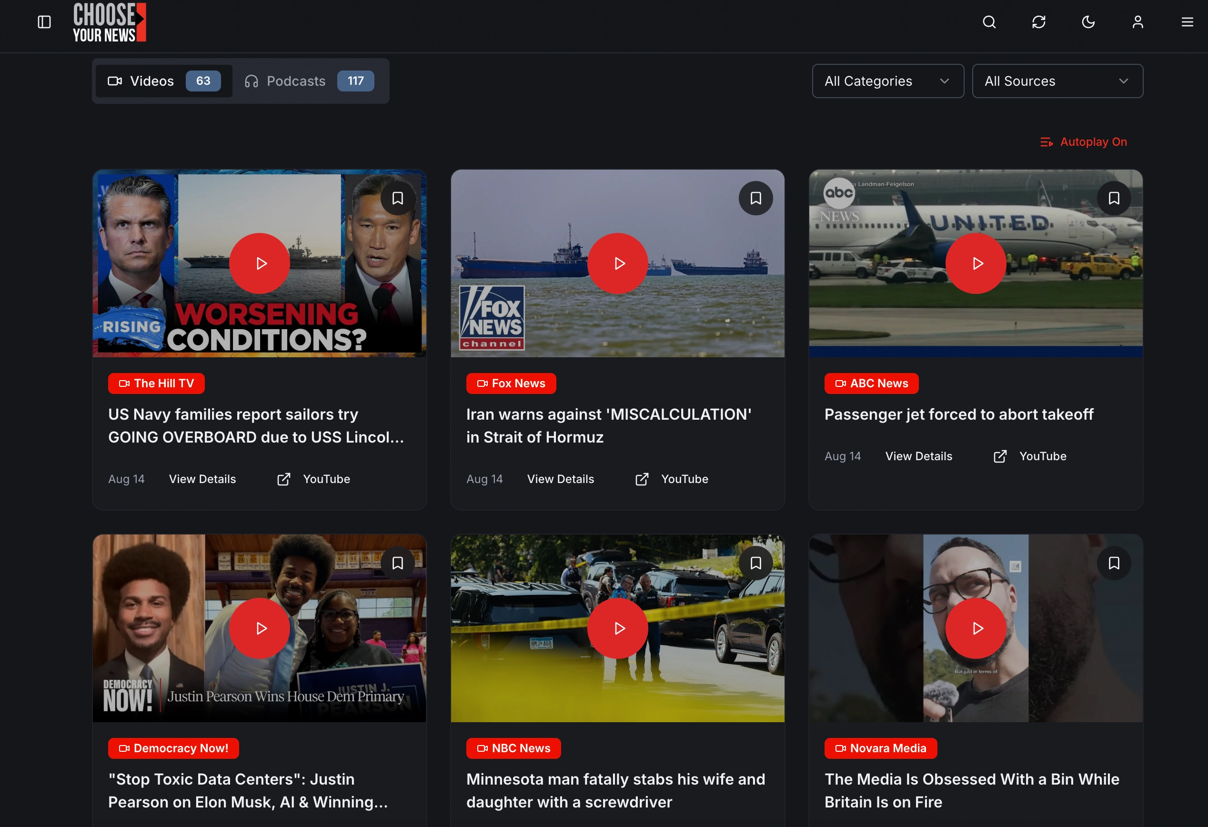Screen dimensions: 1208x827
Task: Open Minnesota man fatally stabs headline
Action: [x=615, y=791]
